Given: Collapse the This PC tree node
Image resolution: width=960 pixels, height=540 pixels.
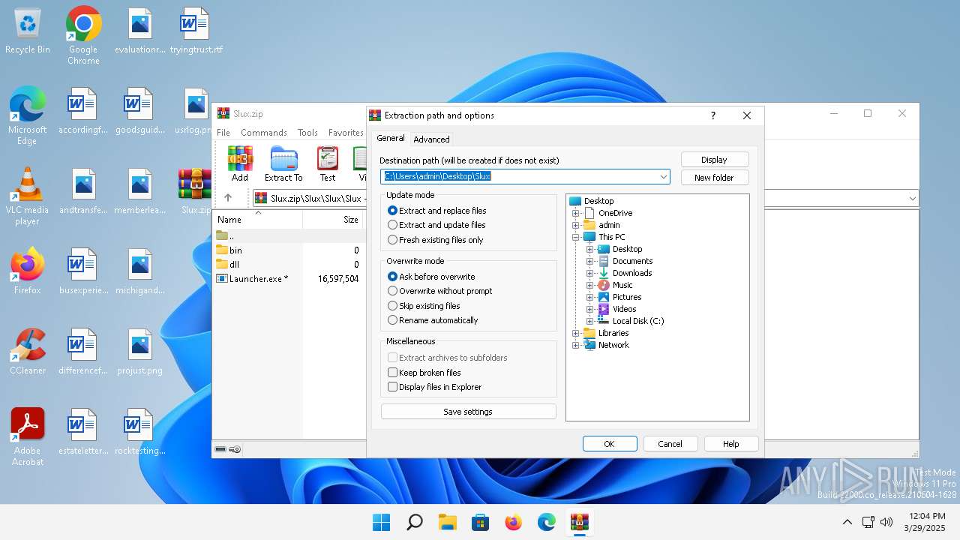Looking at the screenshot, I should coord(576,237).
